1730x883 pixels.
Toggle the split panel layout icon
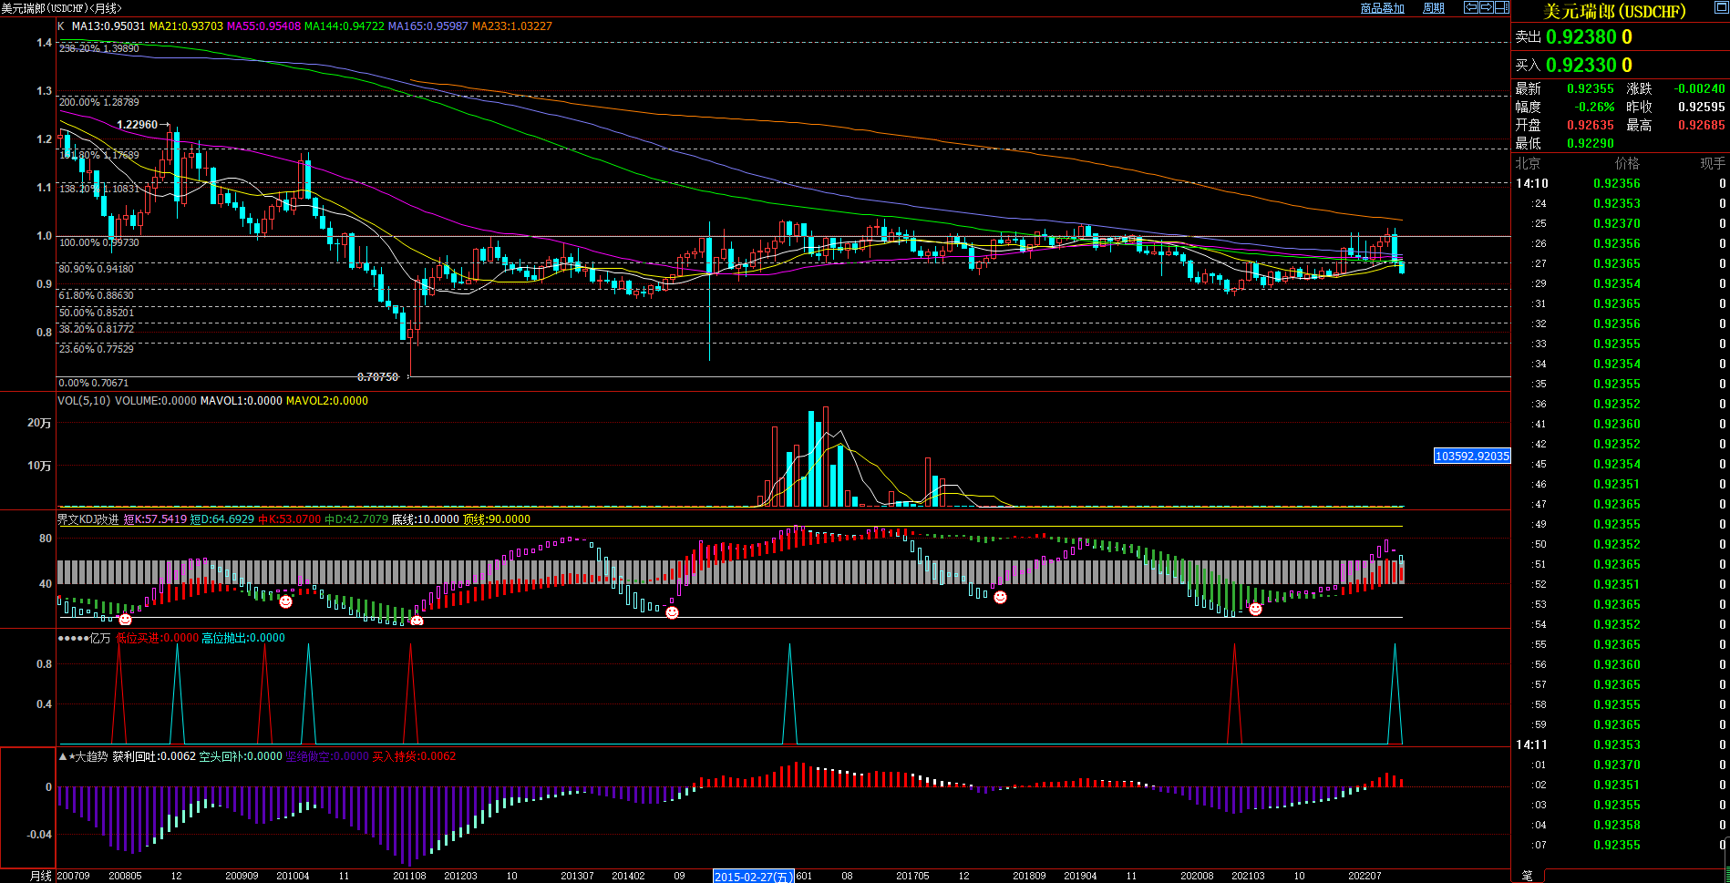coord(1501,7)
